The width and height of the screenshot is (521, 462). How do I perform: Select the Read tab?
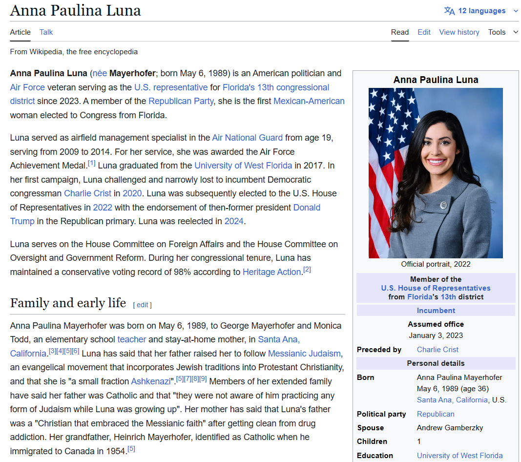pyautogui.click(x=400, y=32)
